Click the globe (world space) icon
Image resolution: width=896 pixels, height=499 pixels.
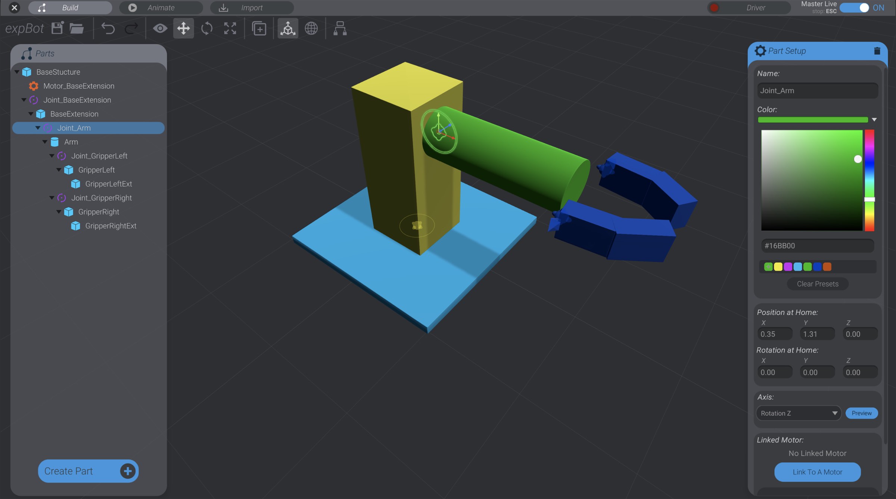(x=311, y=28)
